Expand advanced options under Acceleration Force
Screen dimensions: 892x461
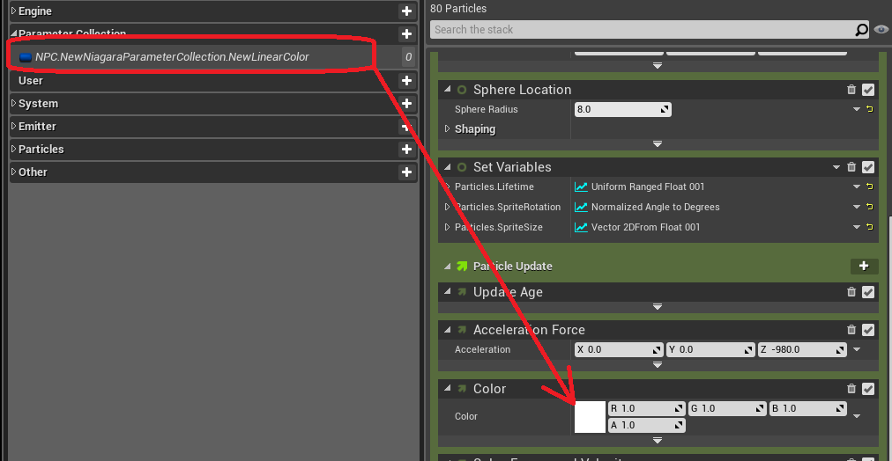coord(658,364)
